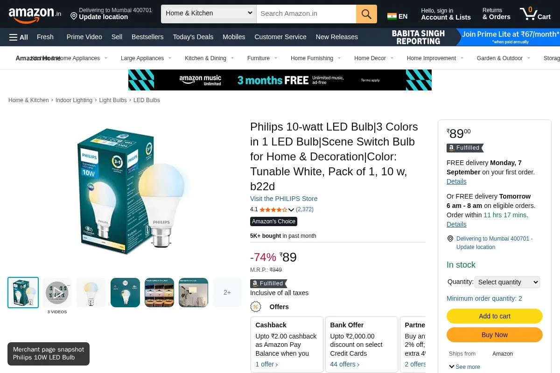Play the product videos thumbnail
Viewport: 560px width, 373px height.
coord(57,292)
